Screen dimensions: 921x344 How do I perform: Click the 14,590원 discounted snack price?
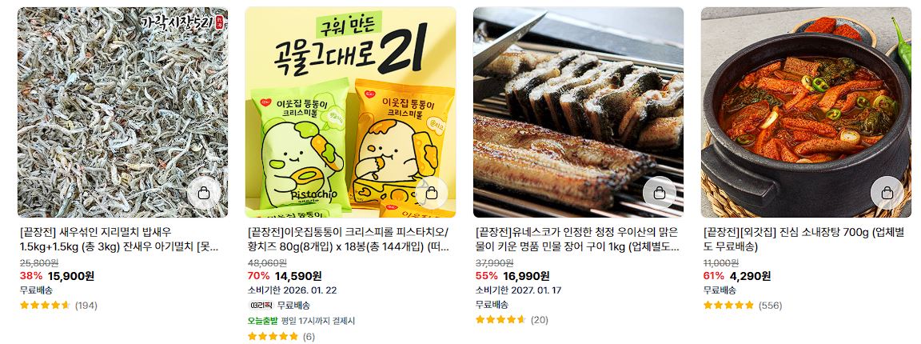pyautogui.click(x=298, y=276)
